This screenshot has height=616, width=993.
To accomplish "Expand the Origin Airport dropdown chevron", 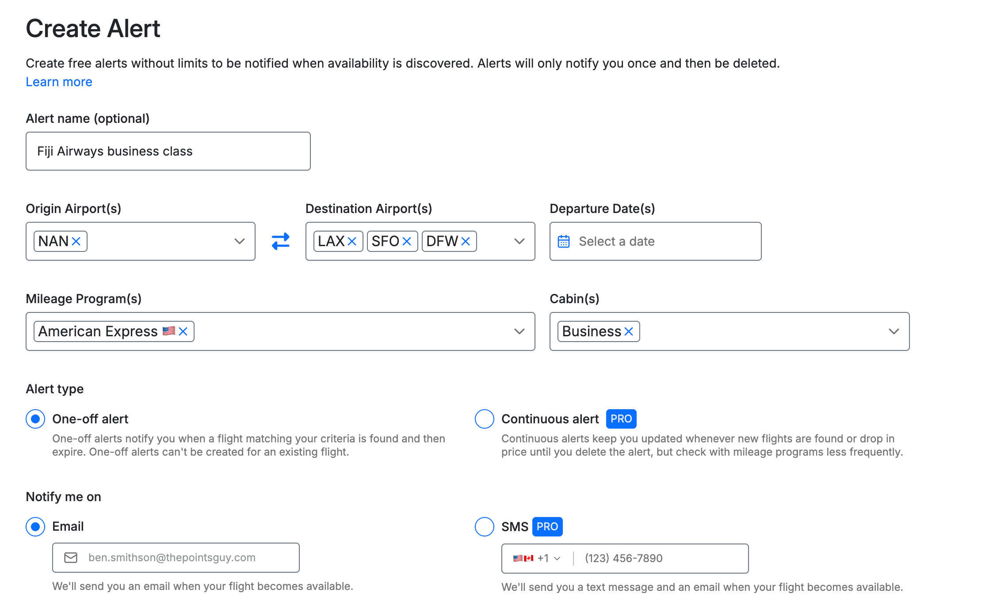I will 239,241.
